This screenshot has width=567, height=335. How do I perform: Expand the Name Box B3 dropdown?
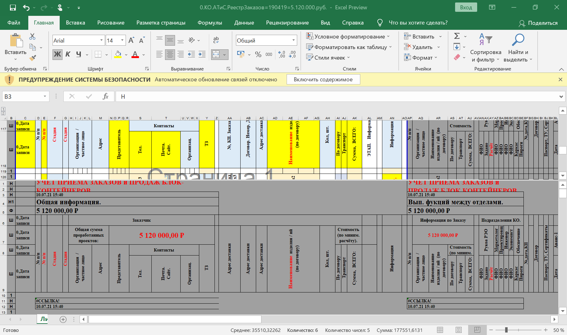[45, 97]
